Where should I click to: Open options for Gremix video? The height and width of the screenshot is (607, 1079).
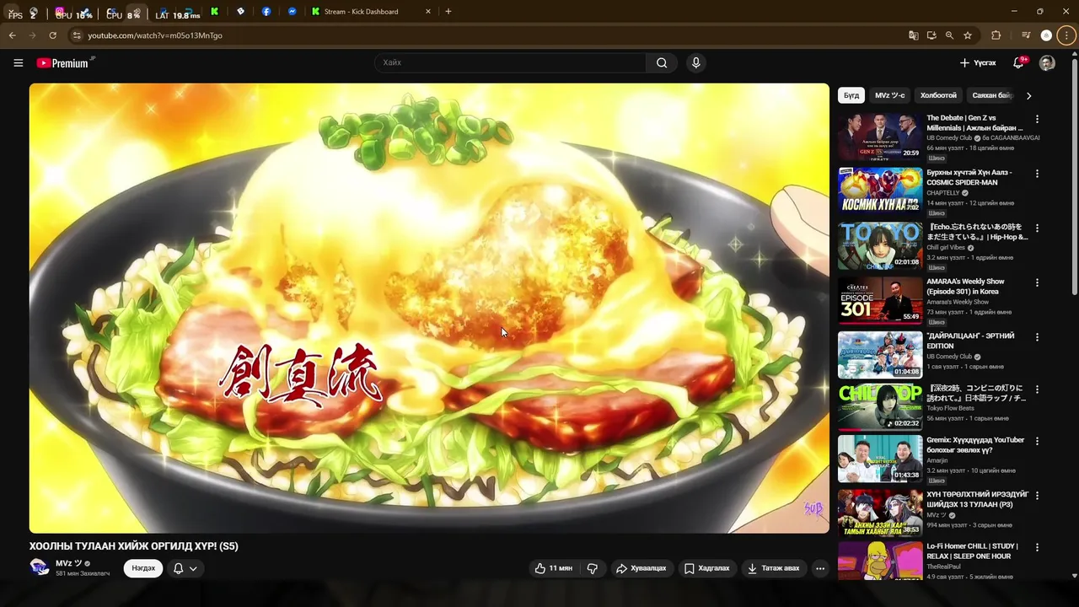click(1037, 441)
